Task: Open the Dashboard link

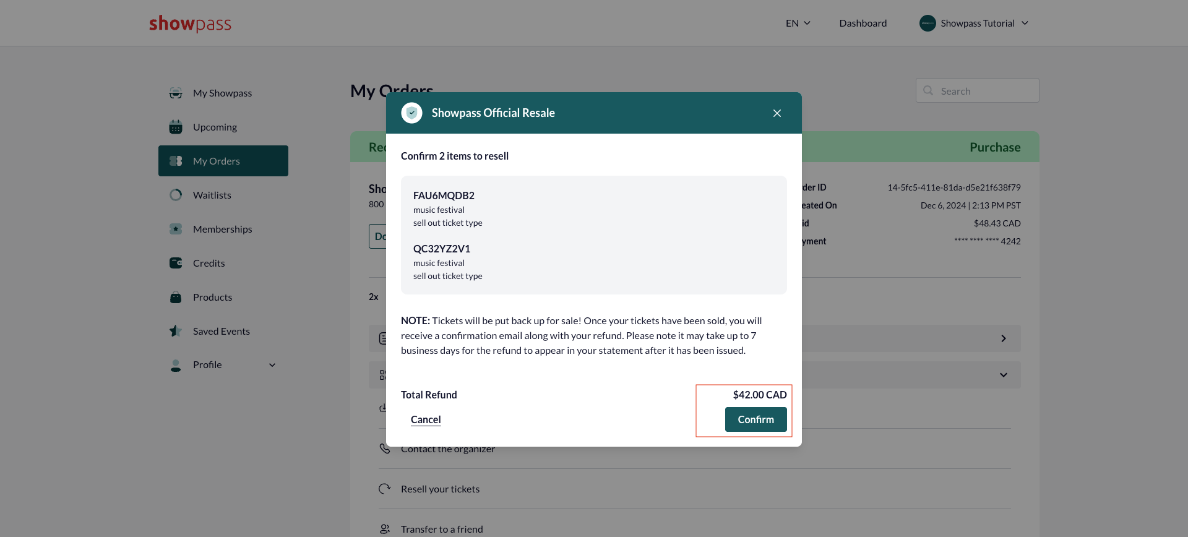Action: coord(863,24)
